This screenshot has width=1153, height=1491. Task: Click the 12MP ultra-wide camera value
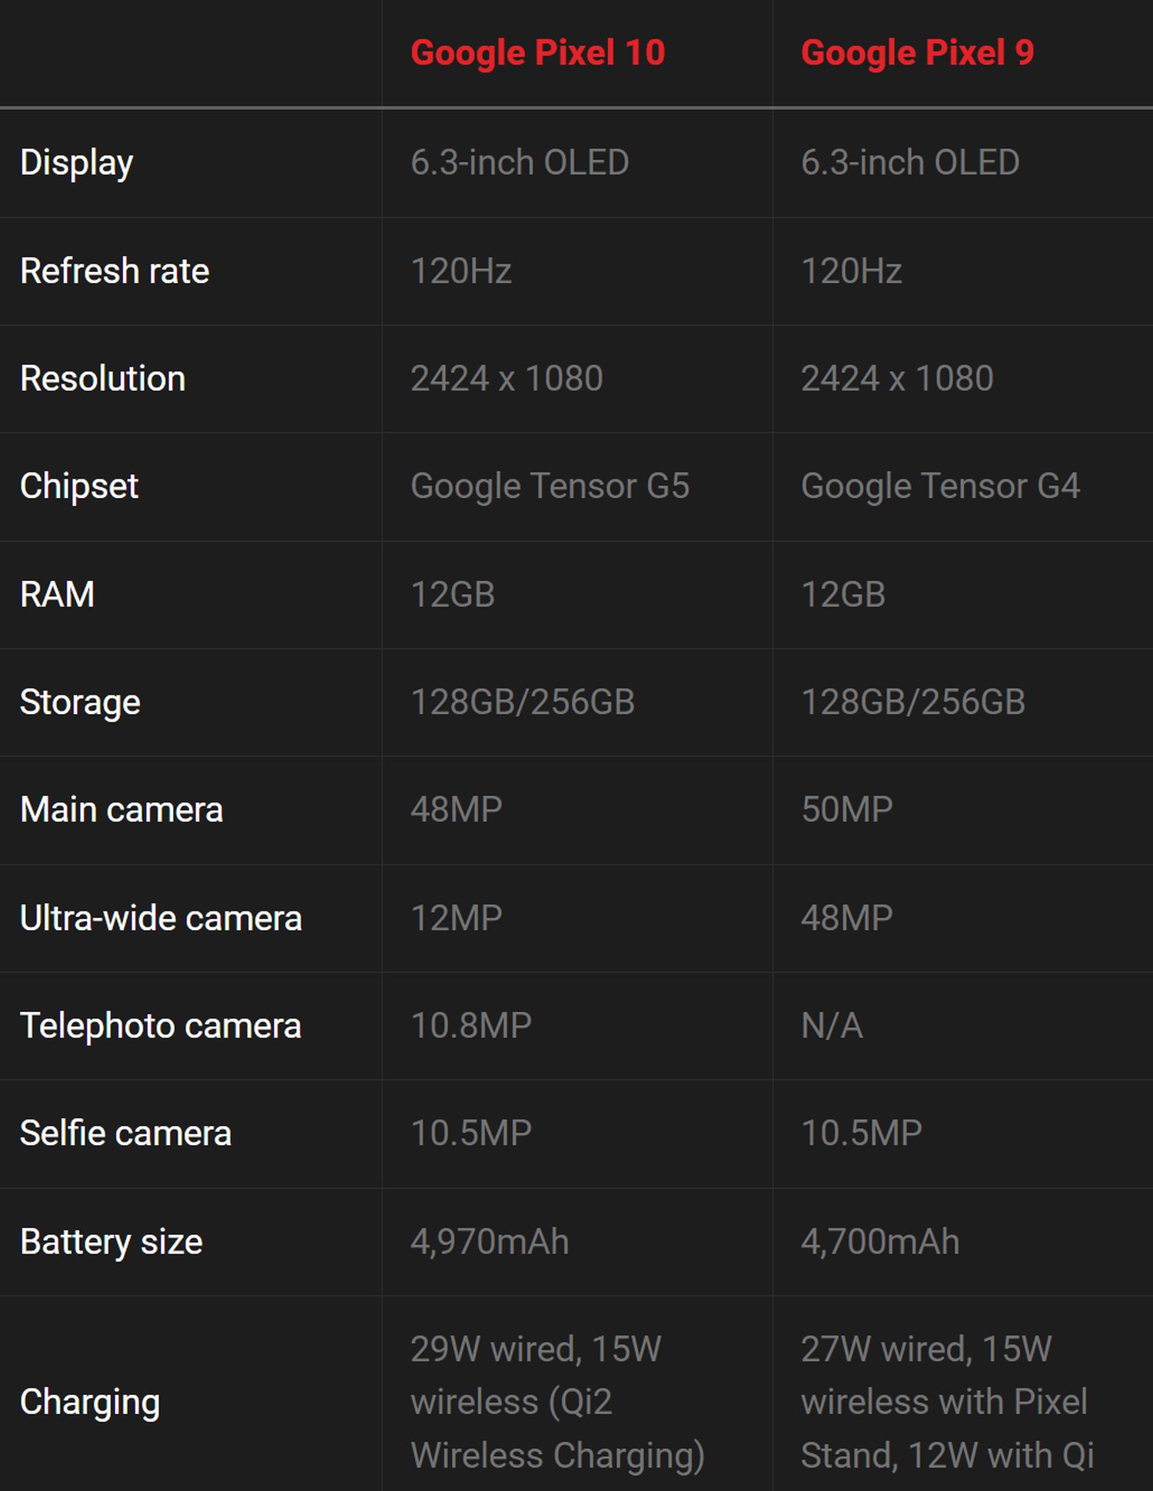[457, 918]
